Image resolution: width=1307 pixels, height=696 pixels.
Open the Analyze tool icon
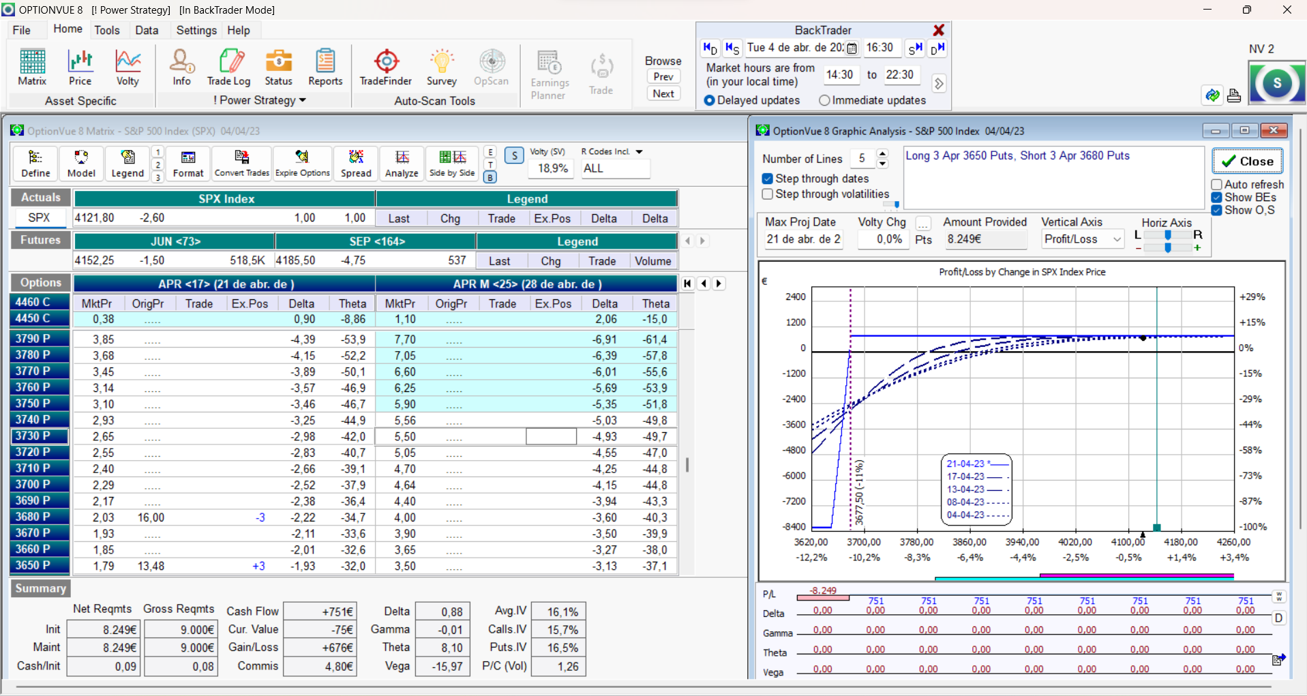click(402, 164)
